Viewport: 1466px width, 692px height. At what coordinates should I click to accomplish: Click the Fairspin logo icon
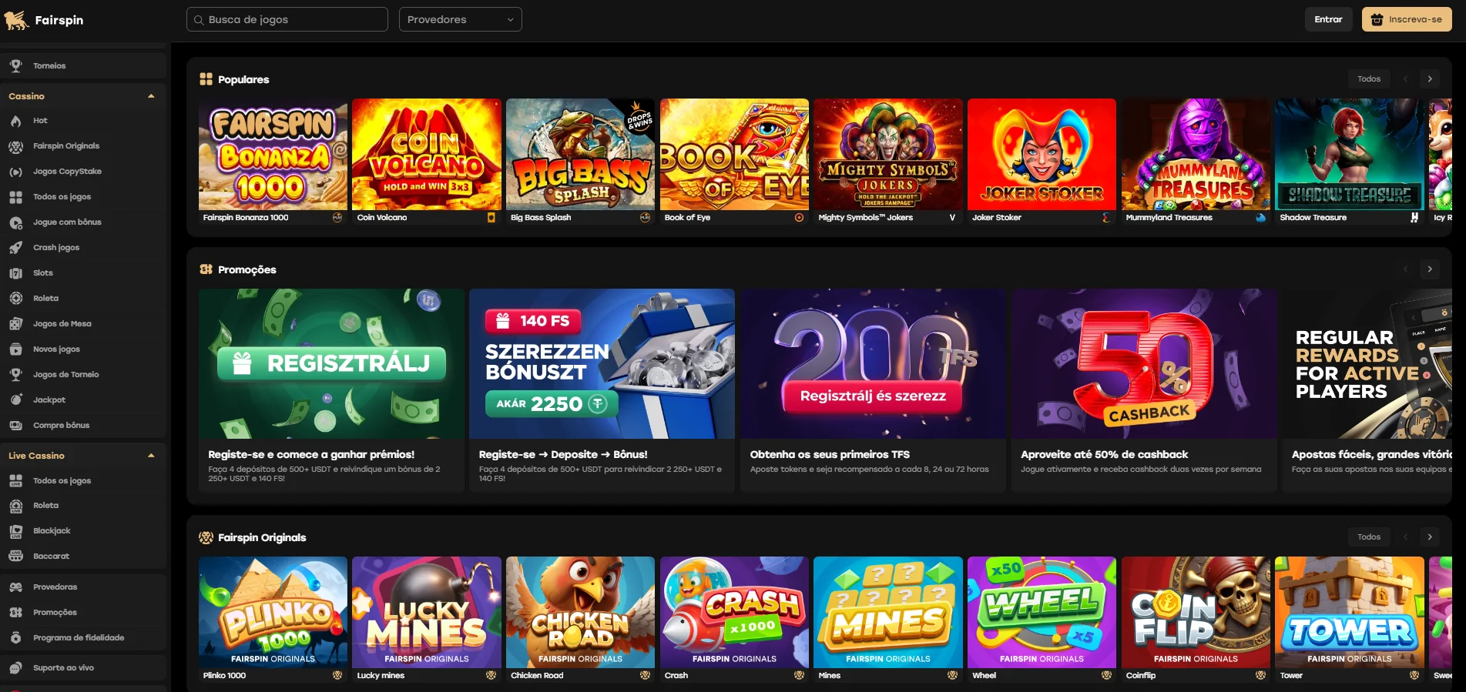[x=16, y=20]
